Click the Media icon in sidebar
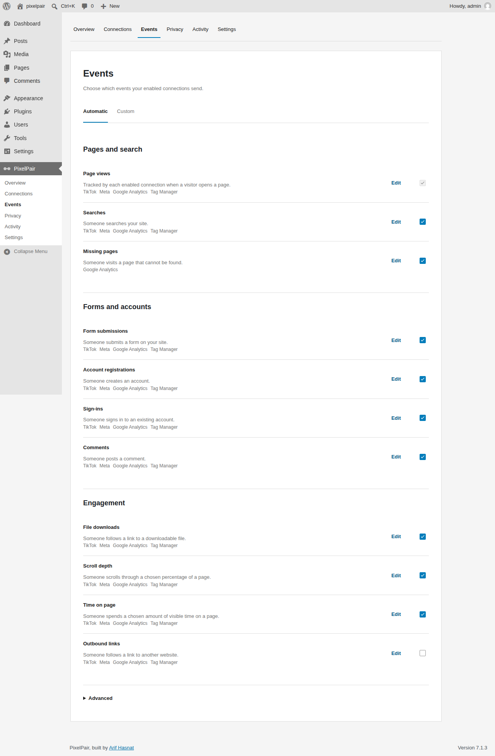 tap(7, 54)
